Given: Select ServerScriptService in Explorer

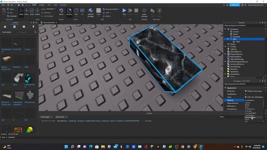Looking at the screenshot, I should 237,64.
